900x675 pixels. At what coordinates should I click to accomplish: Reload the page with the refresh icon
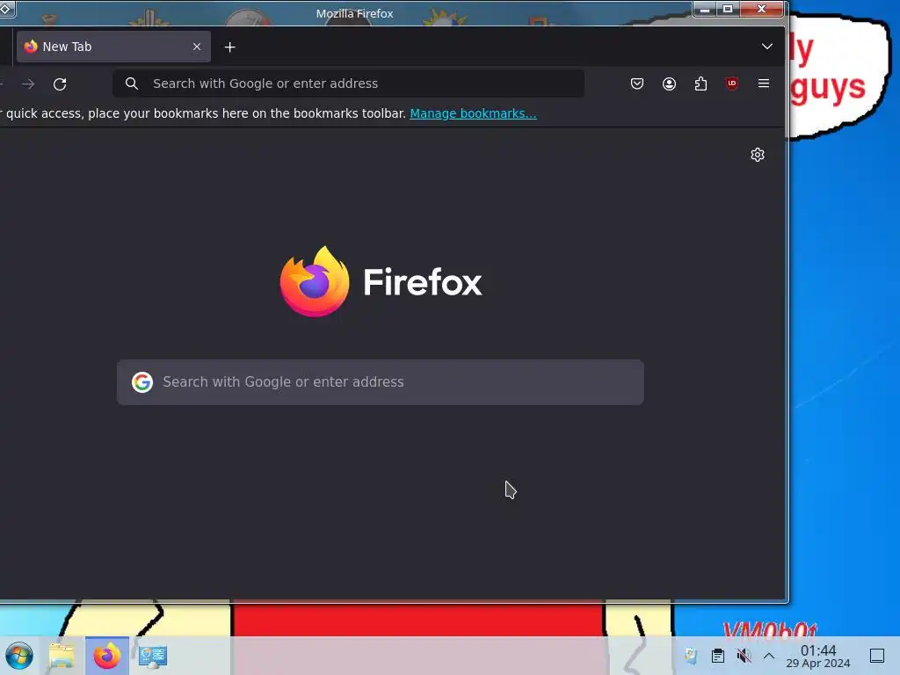click(60, 83)
